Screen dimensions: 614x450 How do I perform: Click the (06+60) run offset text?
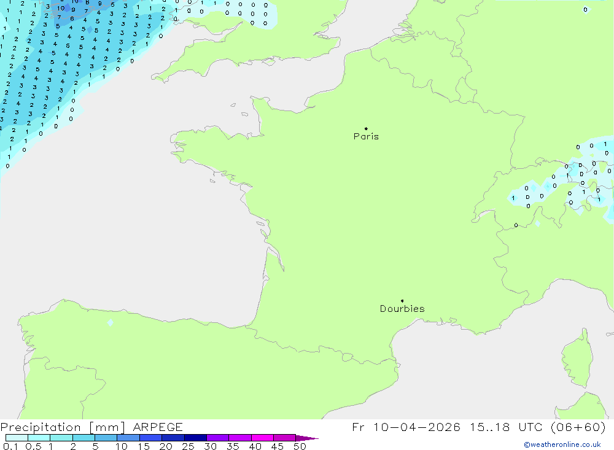coord(578,427)
